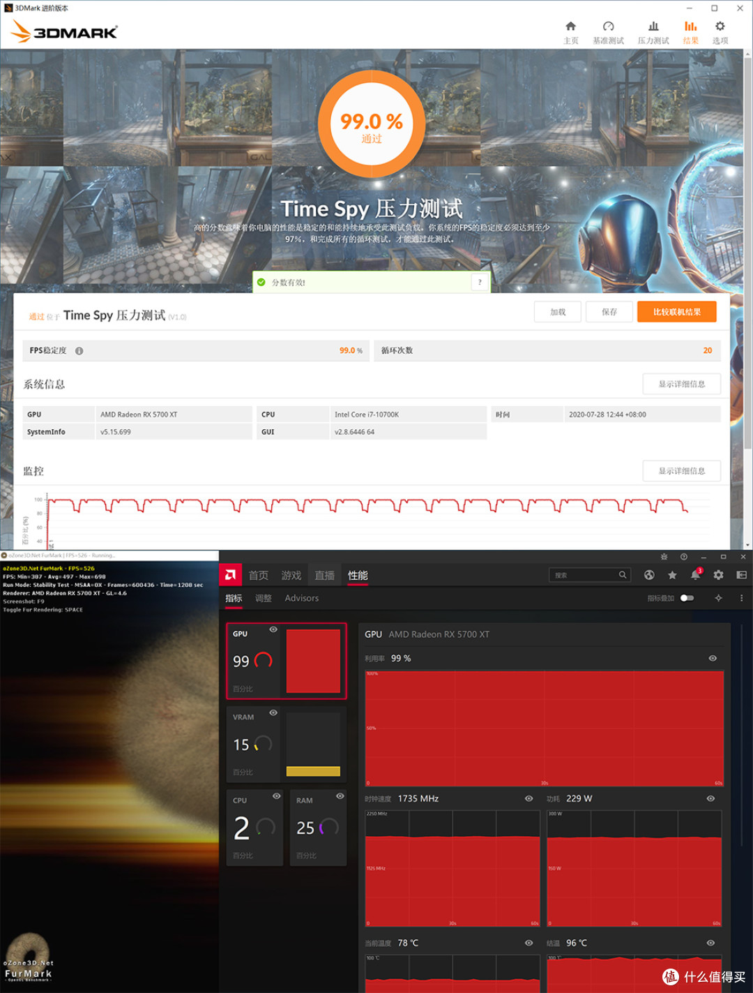Click the AMD Radeon RX 5700 XT GPU value

(139, 415)
